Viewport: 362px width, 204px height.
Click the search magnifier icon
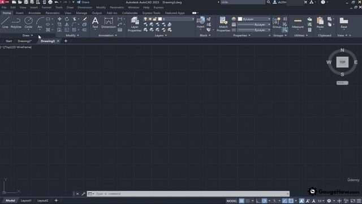(269, 2)
